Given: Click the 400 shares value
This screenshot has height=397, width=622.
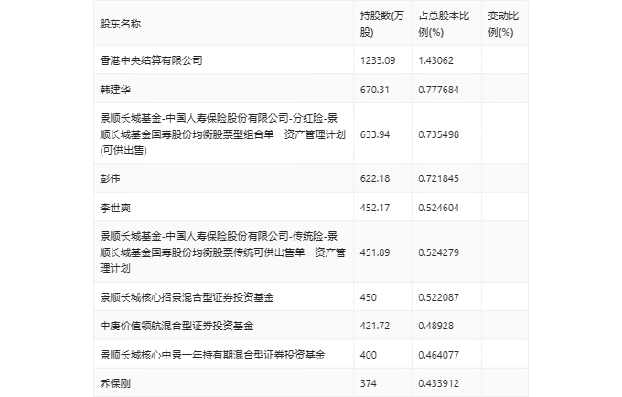Looking at the screenshot, I should coord(368,355).
